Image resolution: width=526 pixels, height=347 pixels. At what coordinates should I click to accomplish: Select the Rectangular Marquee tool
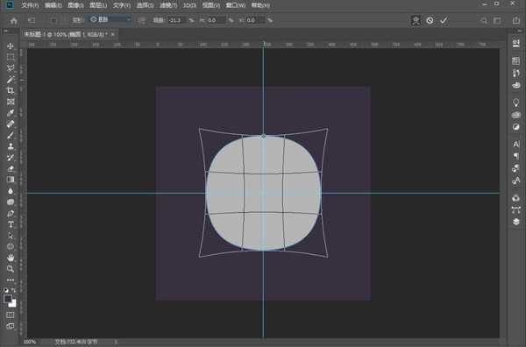[x=11, y=57]
